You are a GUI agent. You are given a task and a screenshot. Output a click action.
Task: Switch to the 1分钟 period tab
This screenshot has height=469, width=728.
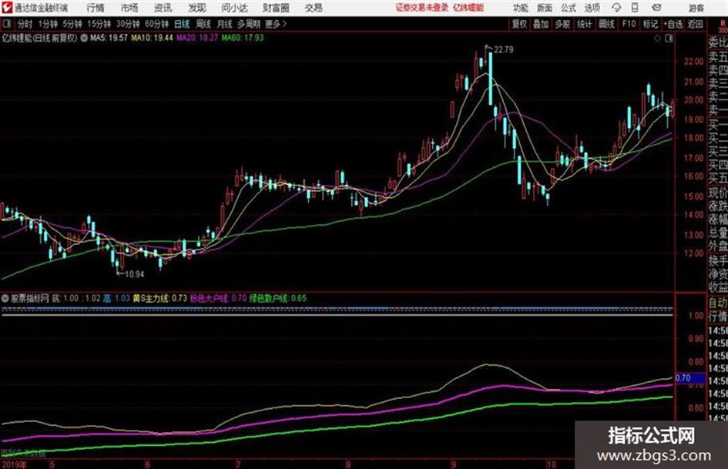pos(48,24)
